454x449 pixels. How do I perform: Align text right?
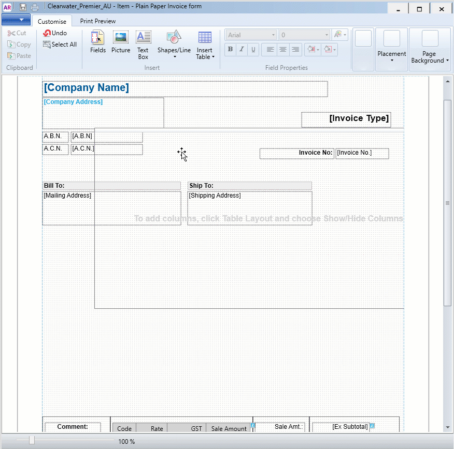pos(295,50)
